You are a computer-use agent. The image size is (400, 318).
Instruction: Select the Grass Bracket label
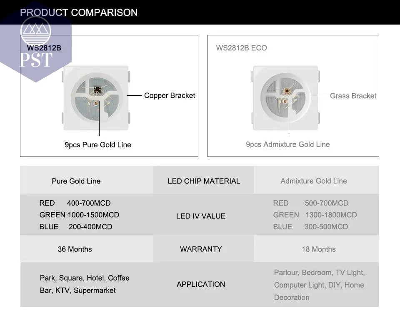353,96
